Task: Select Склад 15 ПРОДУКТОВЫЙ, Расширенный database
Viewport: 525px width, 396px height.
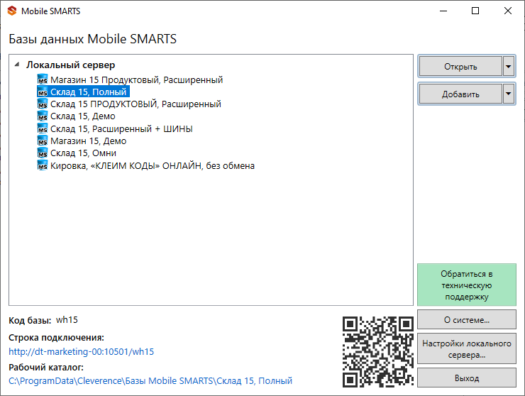Action: click(136, 104)
